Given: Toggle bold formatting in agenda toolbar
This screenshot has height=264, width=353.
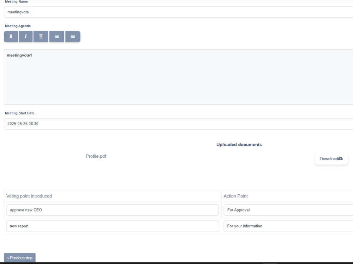Looking at the screenshot, I should click(11, 37).
